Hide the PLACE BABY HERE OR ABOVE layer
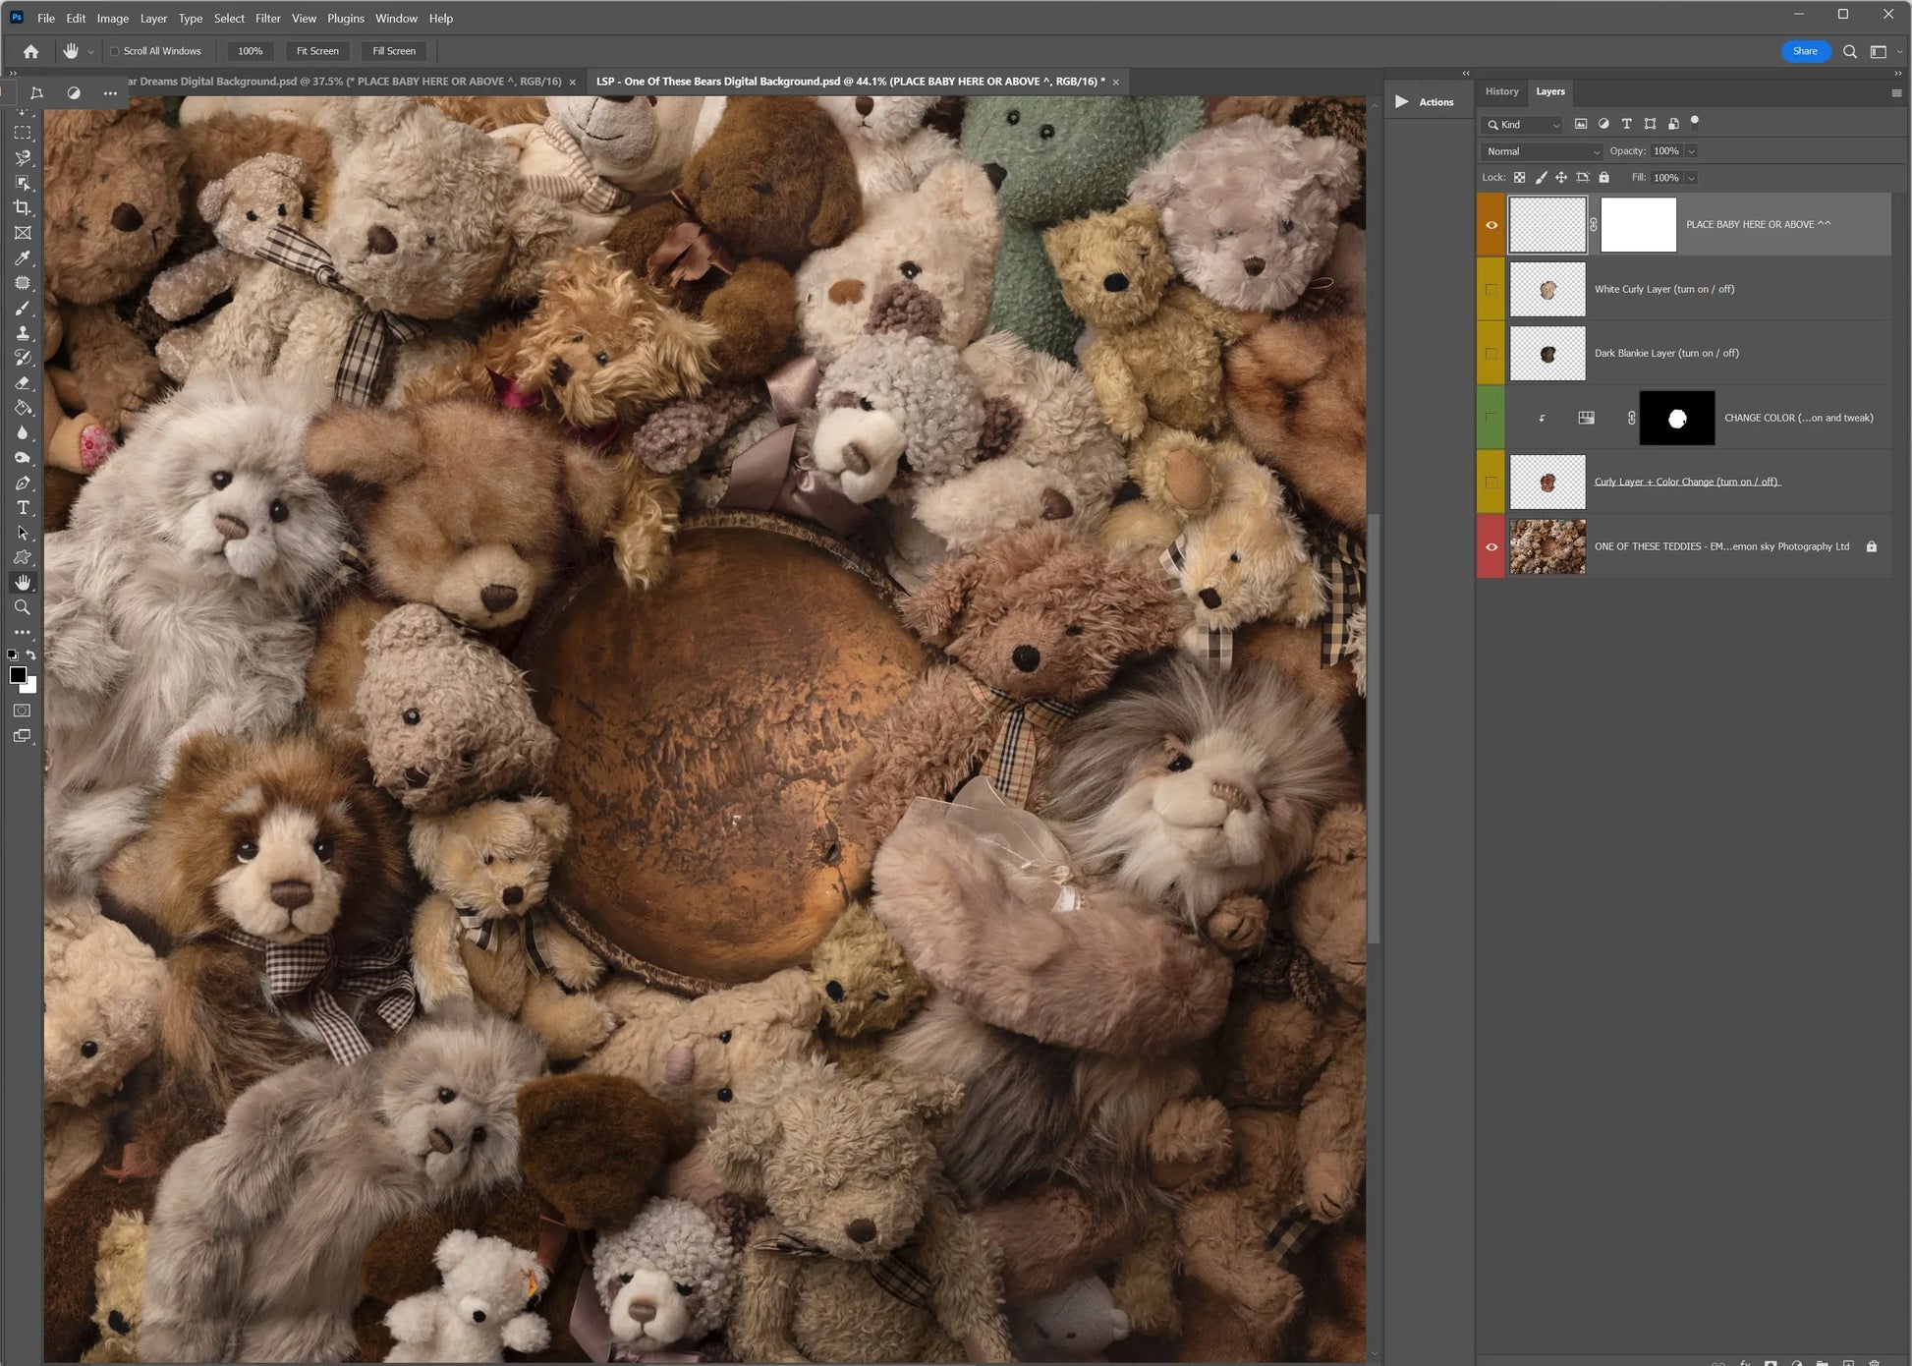Viewport: 1912px width, 1366px height. [1491, 225]
